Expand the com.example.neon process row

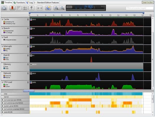click(2, 100)
